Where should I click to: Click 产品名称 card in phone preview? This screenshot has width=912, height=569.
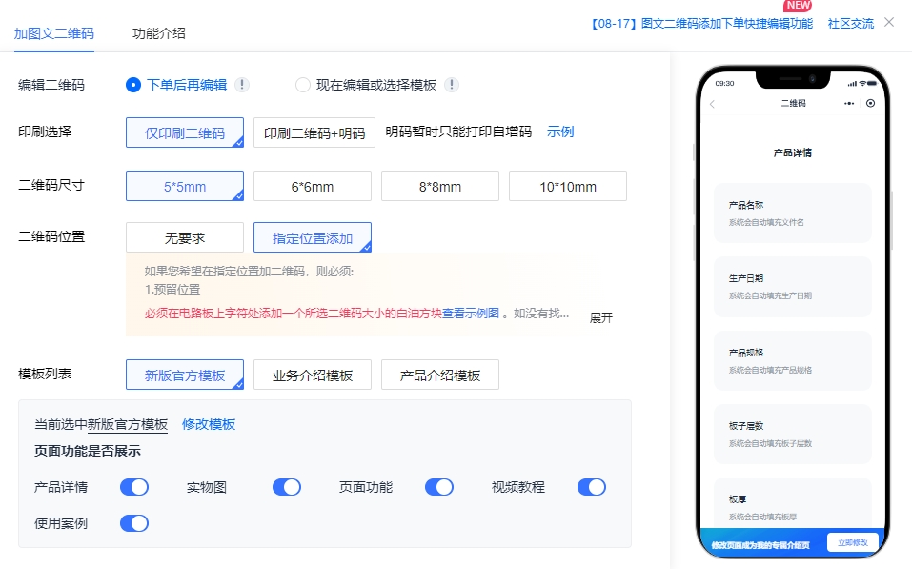(x=793, y=213)
